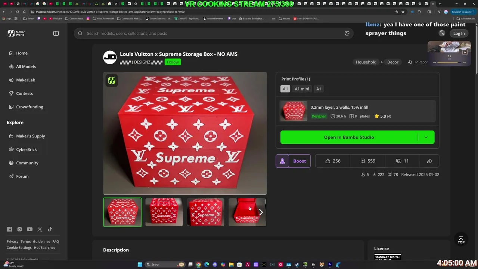Click the IP Report icon

[x=410, y=62]
